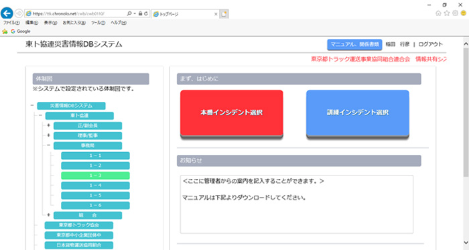Screen dimensions: 469x250
Task: Click the Home icon in browser toolbar
Action: pos(438,13)
